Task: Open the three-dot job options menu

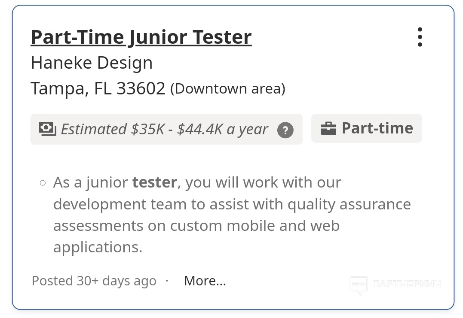Action: coord(420,37)
